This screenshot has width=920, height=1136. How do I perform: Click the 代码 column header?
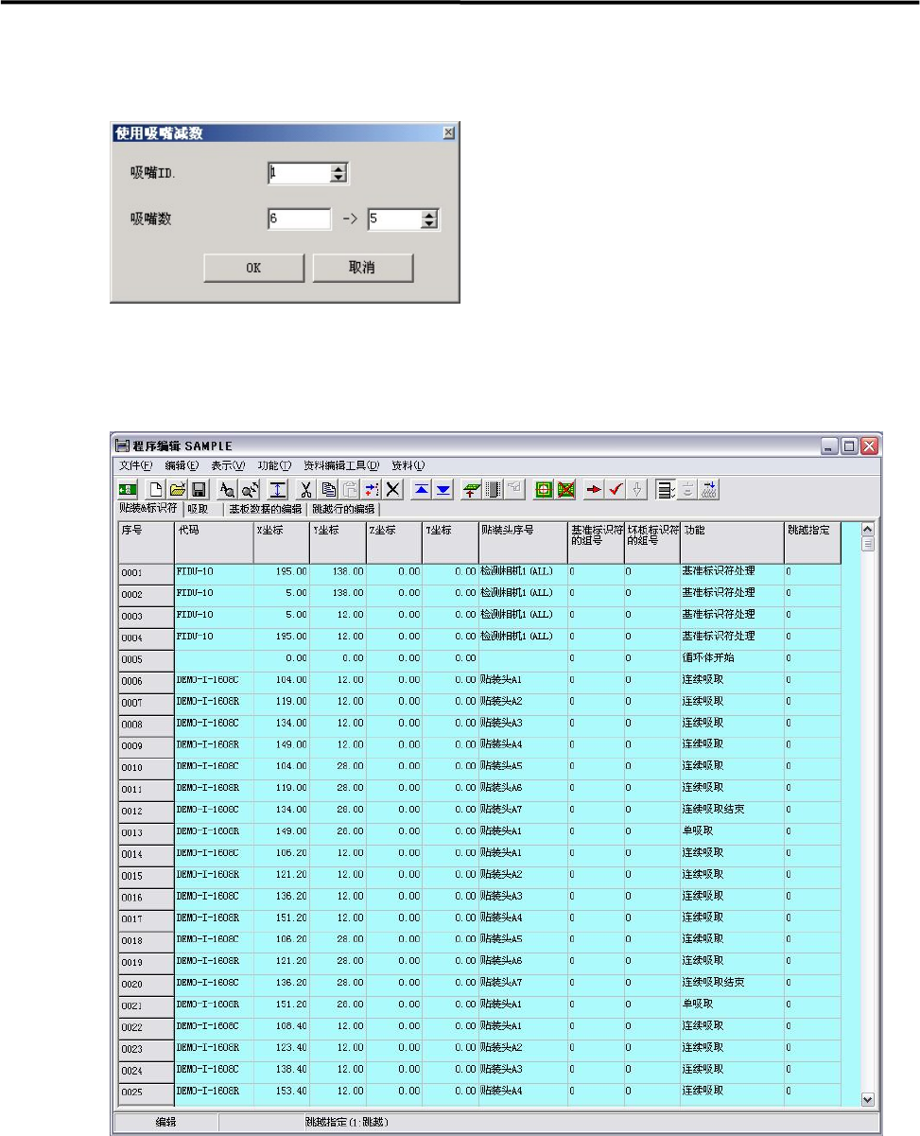[x=214, y=542]
